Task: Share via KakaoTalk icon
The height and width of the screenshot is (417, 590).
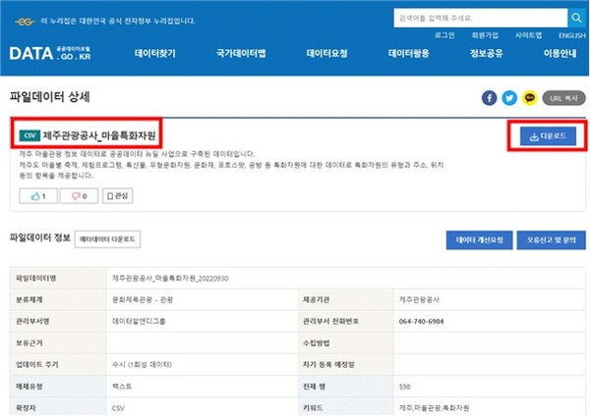Action: (x=529, y=98)
